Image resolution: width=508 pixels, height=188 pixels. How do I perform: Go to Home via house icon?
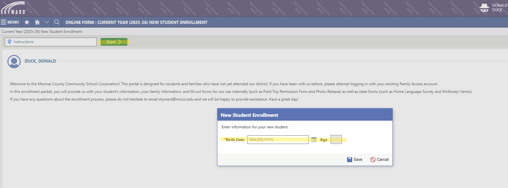(x=37, y=22)
